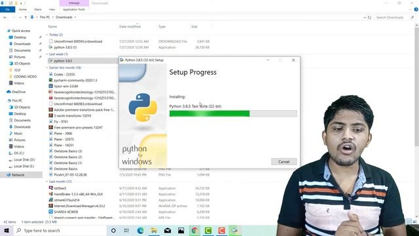Screen dimensions: 419x236
Task: Select SHAREit-KCWEB file icon
Action: pos(51,212)
